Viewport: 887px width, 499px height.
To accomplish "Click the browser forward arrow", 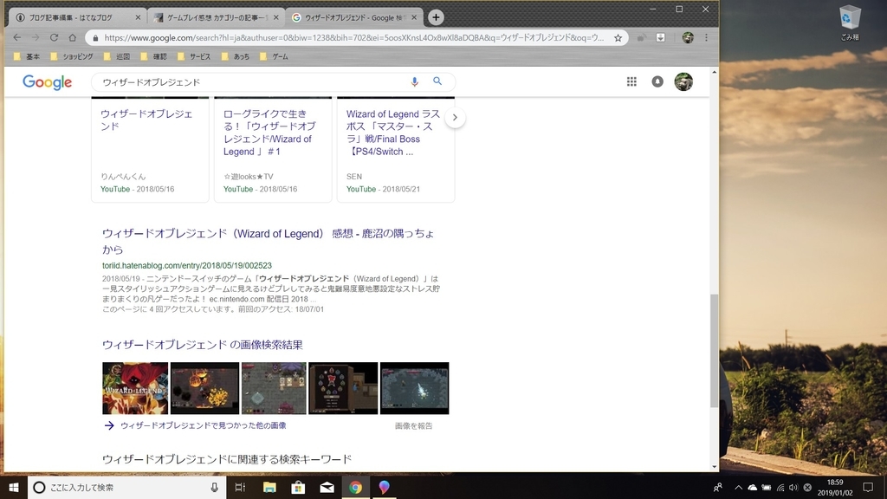I will pos(35,37).
